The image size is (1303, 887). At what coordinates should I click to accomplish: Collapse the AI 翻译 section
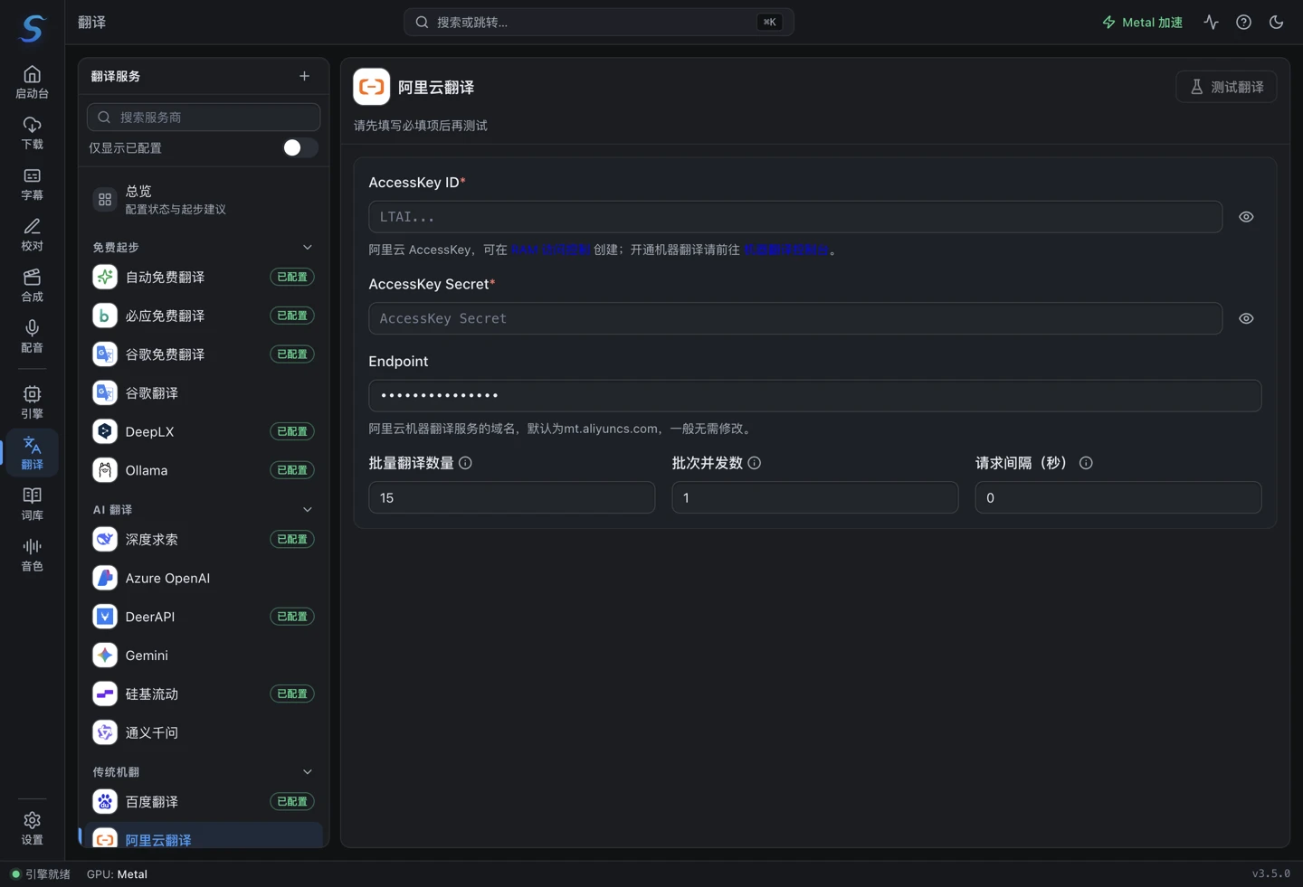point(308,509)
